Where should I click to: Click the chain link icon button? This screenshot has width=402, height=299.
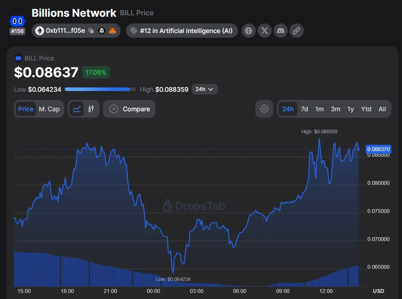click(x=297, y=31)
